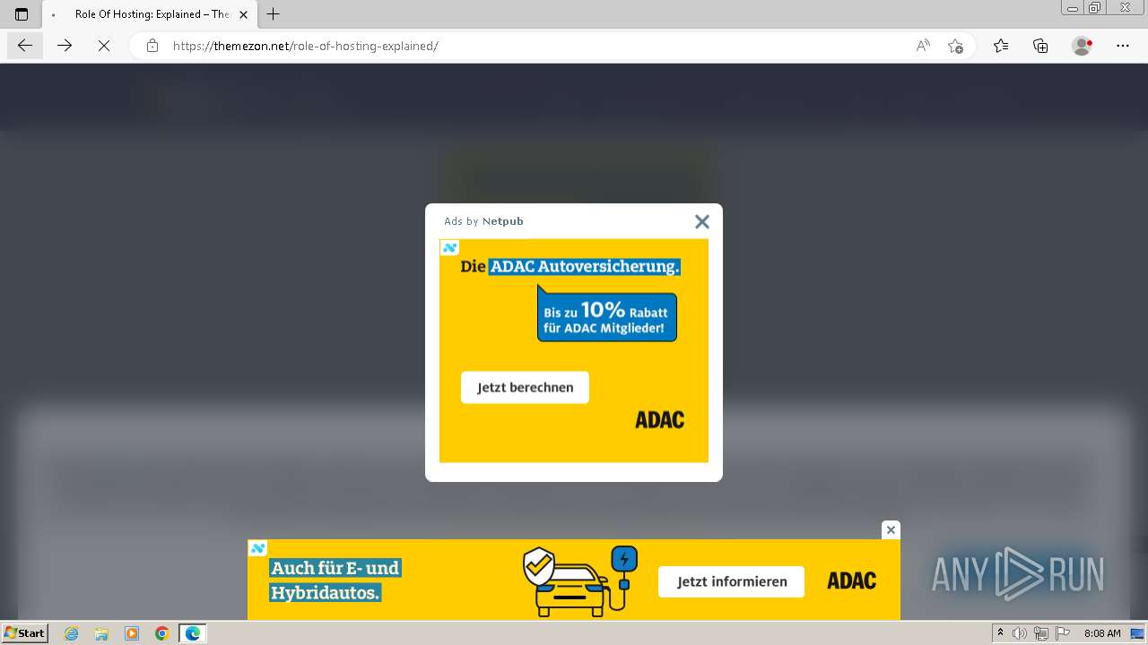Open the Windows Start menu
The image size is (1148, 645).
[25, 633]
